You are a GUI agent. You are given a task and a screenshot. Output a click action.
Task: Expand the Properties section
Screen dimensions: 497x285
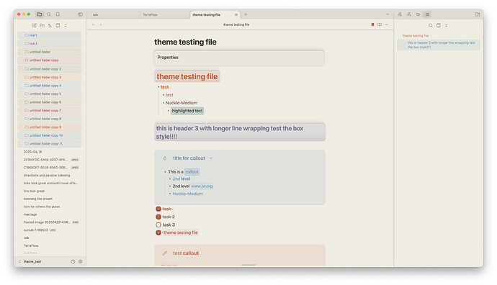point(239,58)
